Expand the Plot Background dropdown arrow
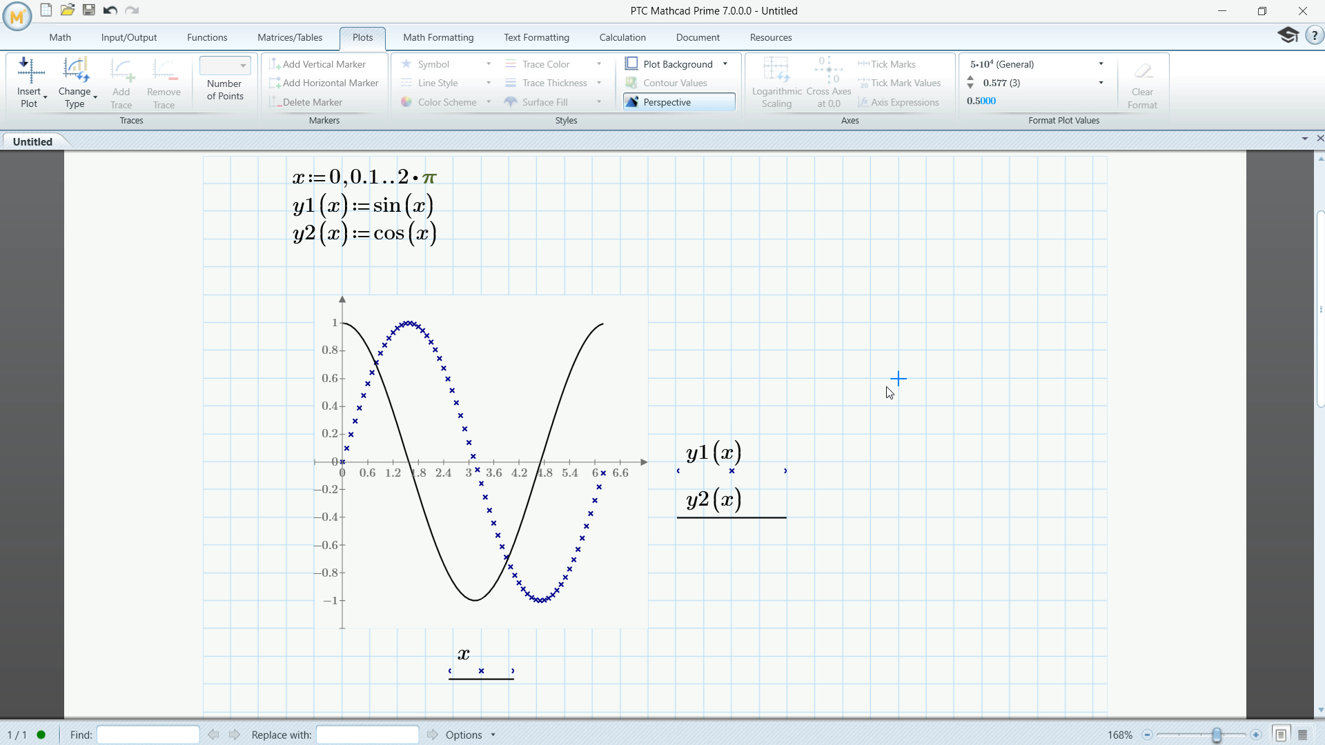1325x745 pixels. [725, 64]
